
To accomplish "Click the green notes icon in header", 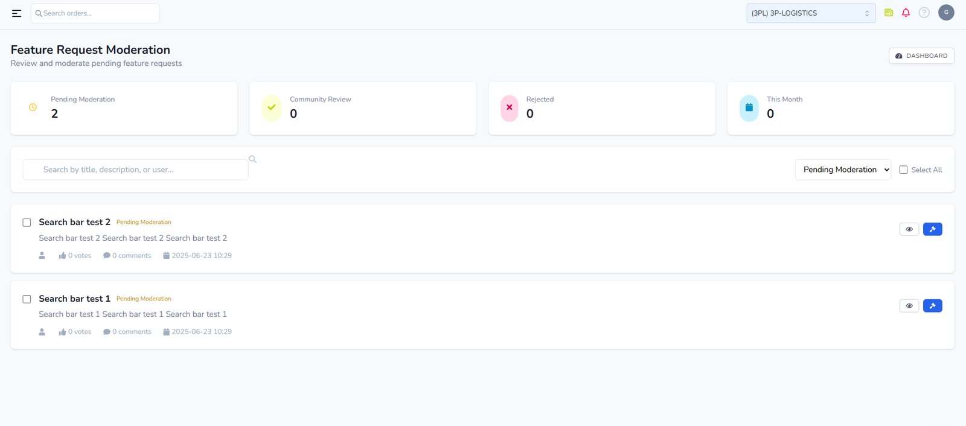I will tap(889, 13).
